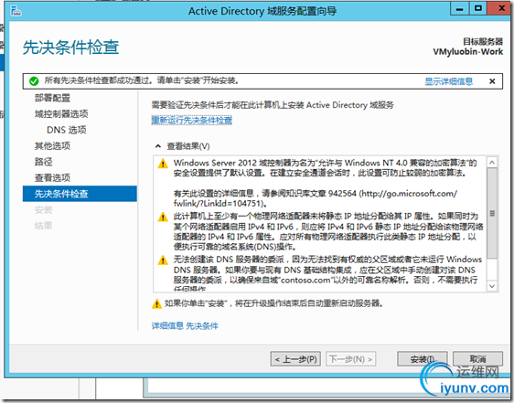Select the highlighted 先决条件检查 step
The height and width of the screenshot is (403, 514).
80,194
